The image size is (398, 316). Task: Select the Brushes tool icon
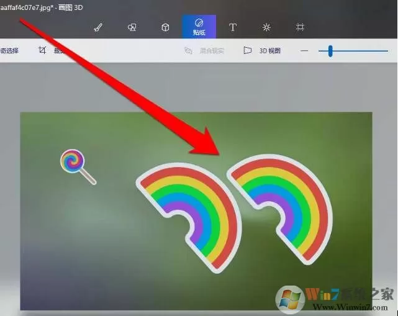98,27
